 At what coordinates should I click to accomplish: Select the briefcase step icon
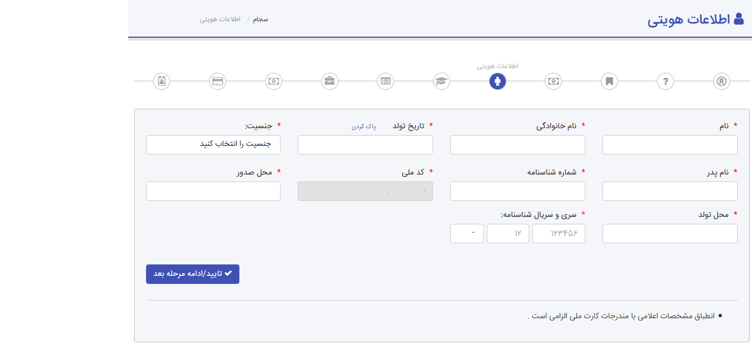(329, 81)
